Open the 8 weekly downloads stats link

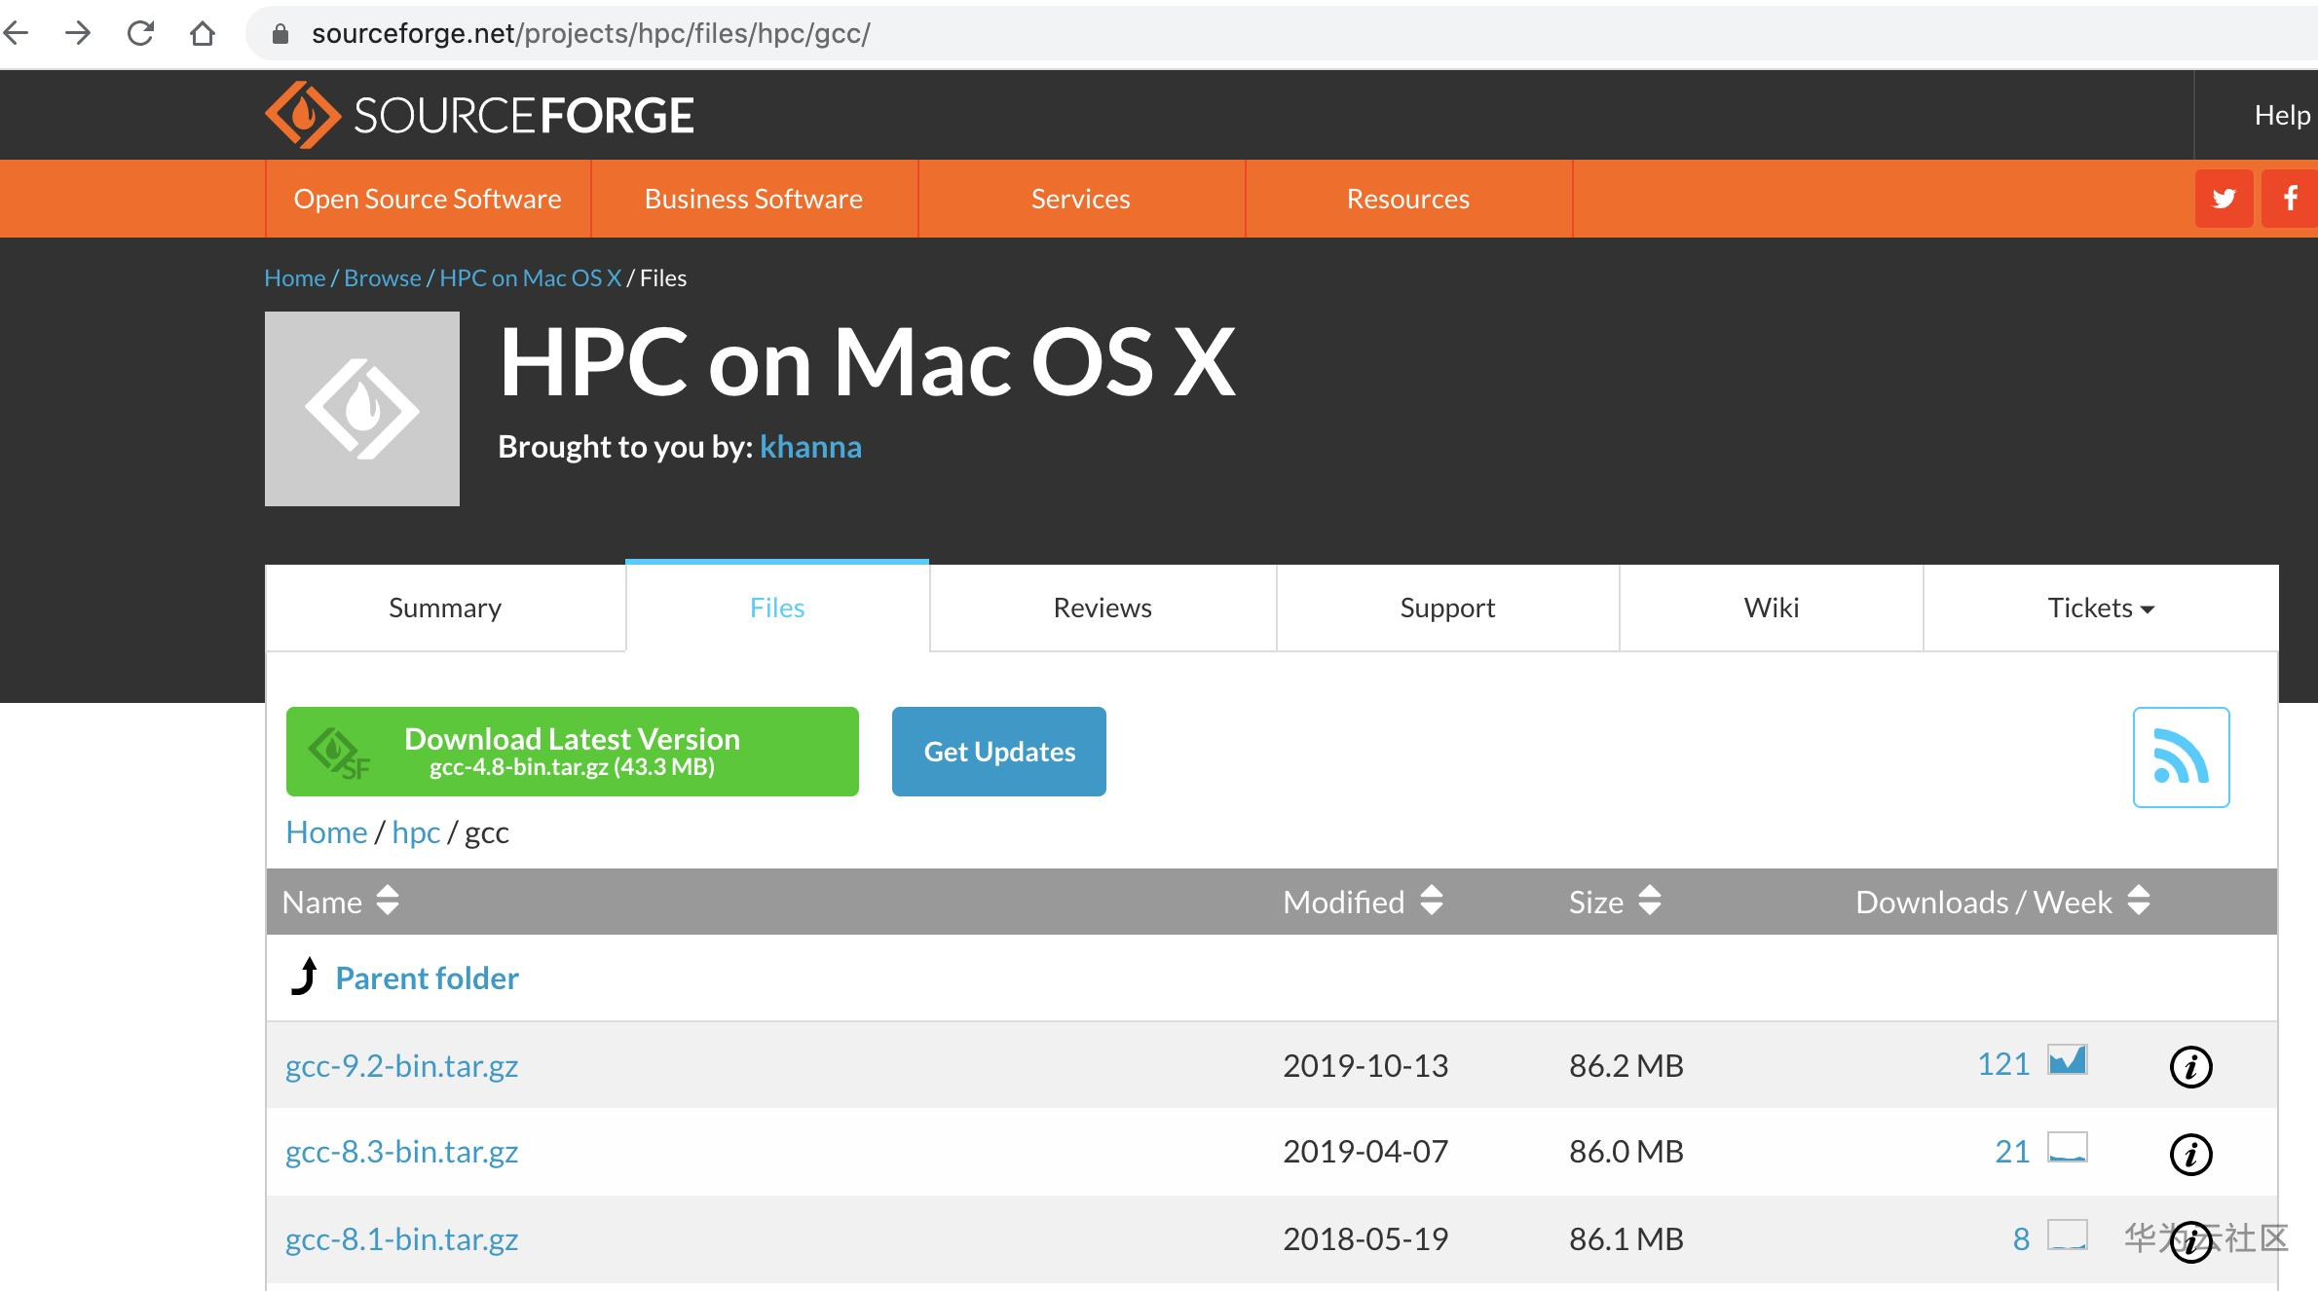tap(2021, 1239)
